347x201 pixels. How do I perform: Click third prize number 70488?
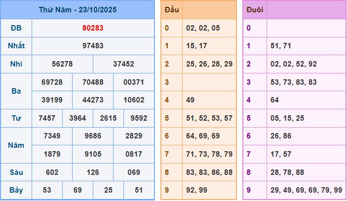point(93,82)
